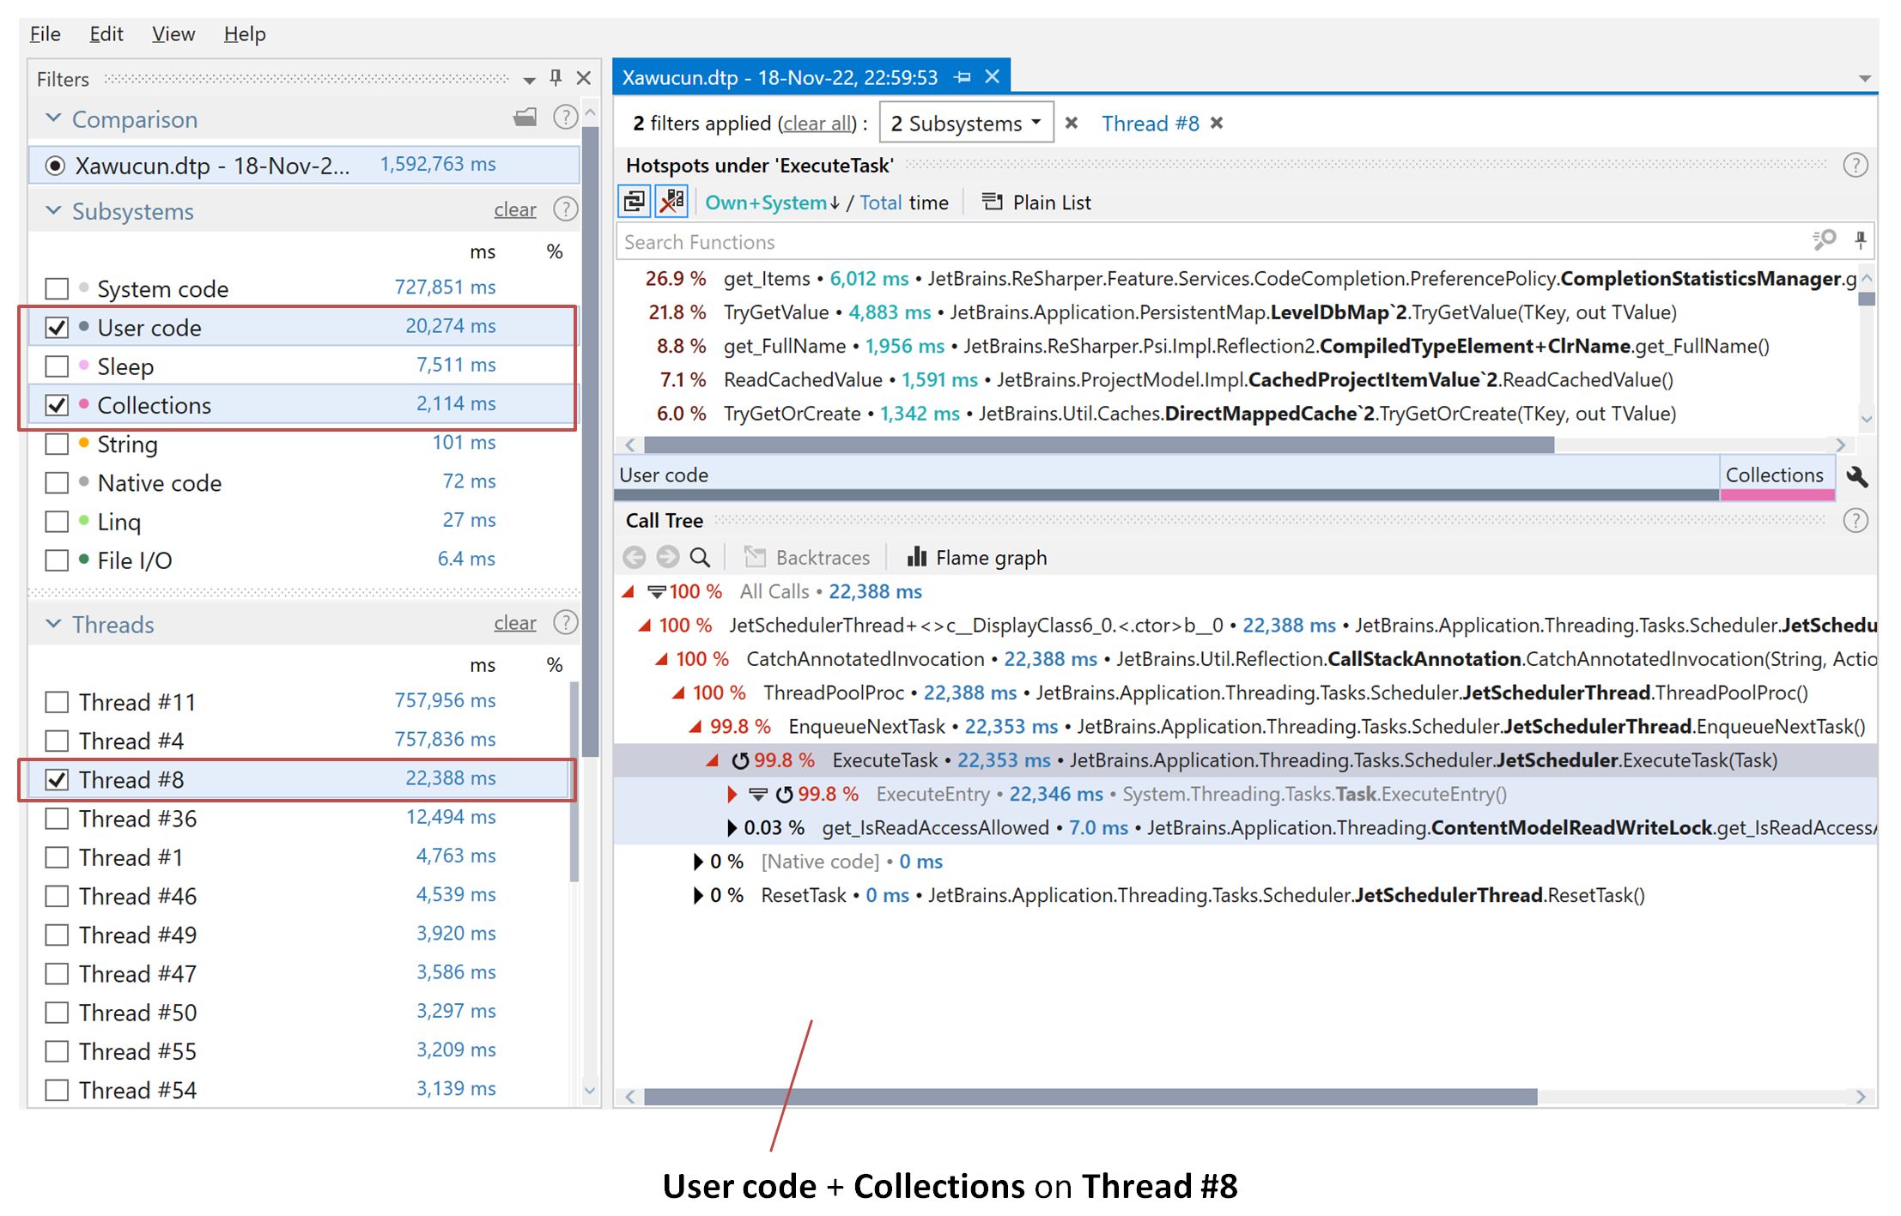The image size is (1901, 1216).
Task: Click the pink dot next to Collections
Action: (x=83, y=404)
